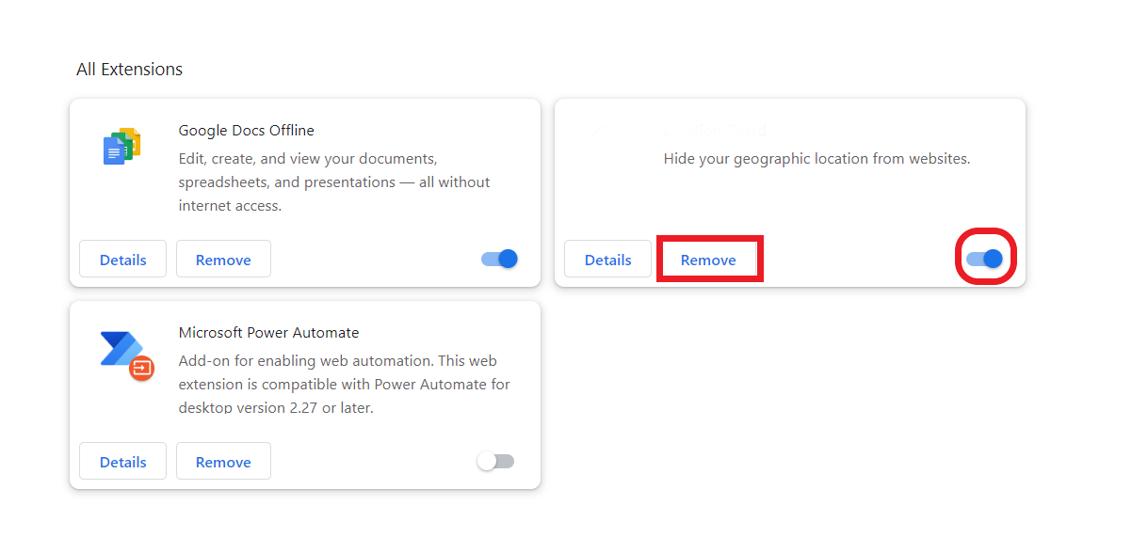This screenshot has height=537, width=1148.
Task: Open Details for the geographic location extension
Action: tap(607, 260)
